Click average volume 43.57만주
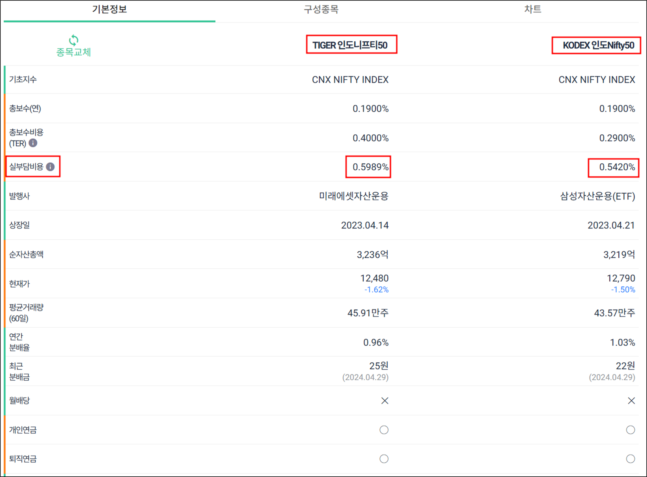The height and width of the screenshot is (477, 647). coord(615,313)
